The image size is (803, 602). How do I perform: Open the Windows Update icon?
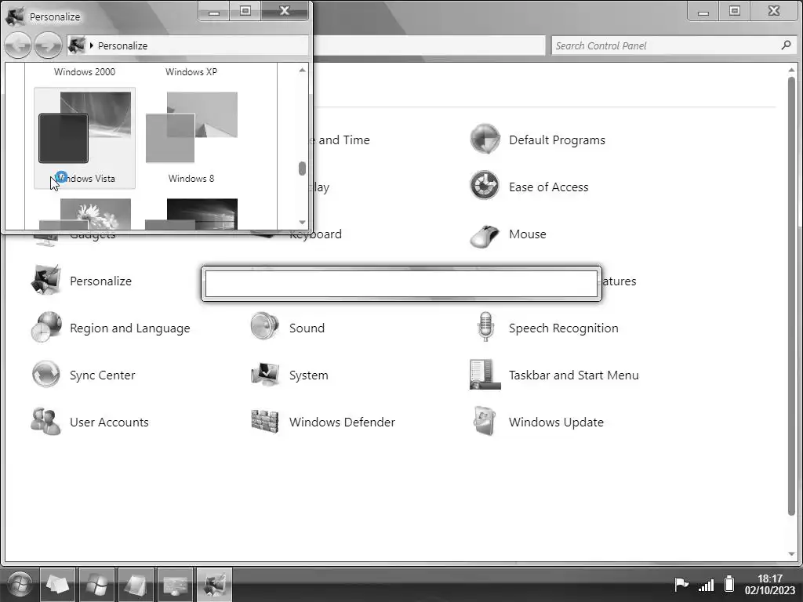pyautogui.click(x=485, y=421)
